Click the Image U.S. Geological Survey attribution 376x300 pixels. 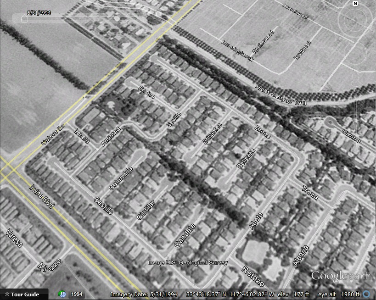pos(187,263)
